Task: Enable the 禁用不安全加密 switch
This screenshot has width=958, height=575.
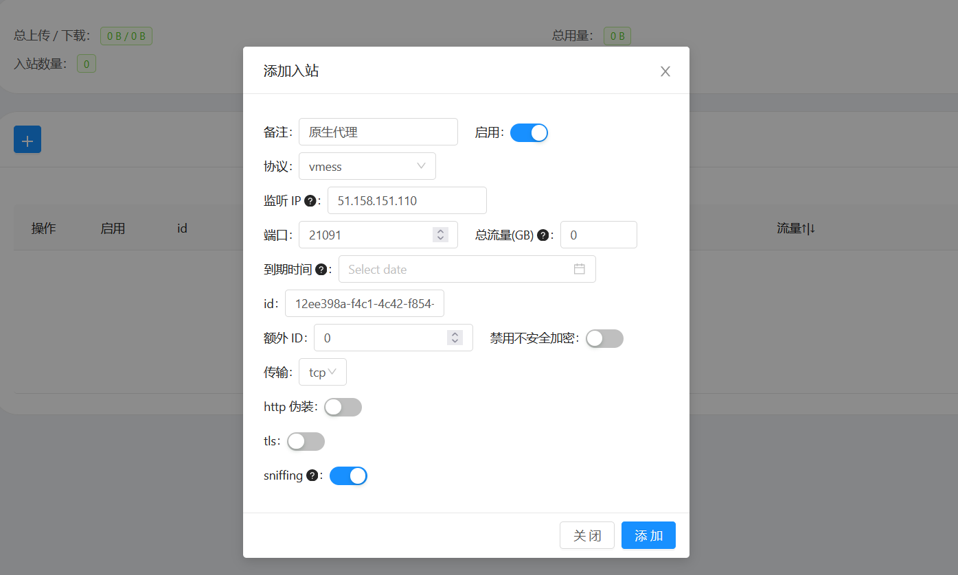Action: 604,338
